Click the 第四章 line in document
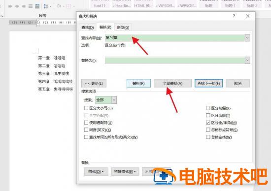The width and height of the screenshot is (271, 191). (x=56, y=81)
